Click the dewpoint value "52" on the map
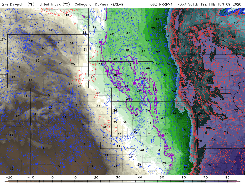 183,152
